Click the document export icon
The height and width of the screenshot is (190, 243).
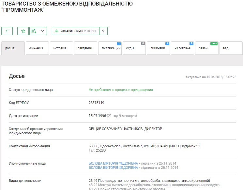pos(34,31)
